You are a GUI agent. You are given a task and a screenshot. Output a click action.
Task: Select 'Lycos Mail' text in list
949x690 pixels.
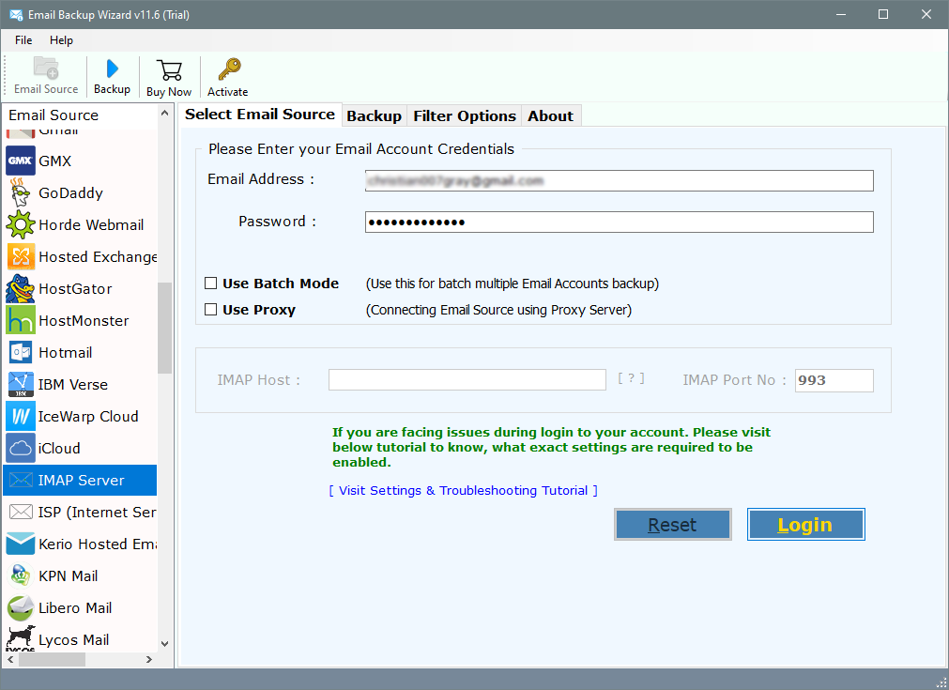tap(74, 639)
